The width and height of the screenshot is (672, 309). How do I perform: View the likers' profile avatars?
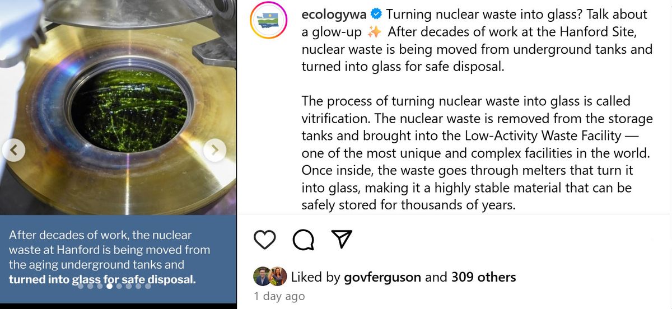(x=270, y=276)
